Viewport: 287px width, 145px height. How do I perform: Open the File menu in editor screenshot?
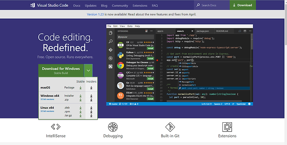pos(109,26)
